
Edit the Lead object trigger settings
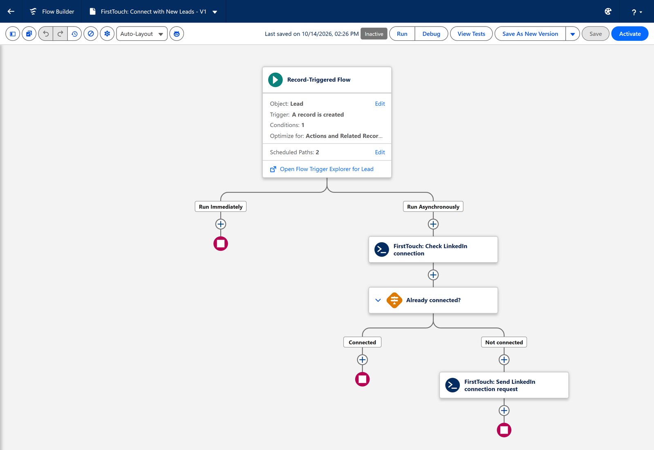coord(380,104)
